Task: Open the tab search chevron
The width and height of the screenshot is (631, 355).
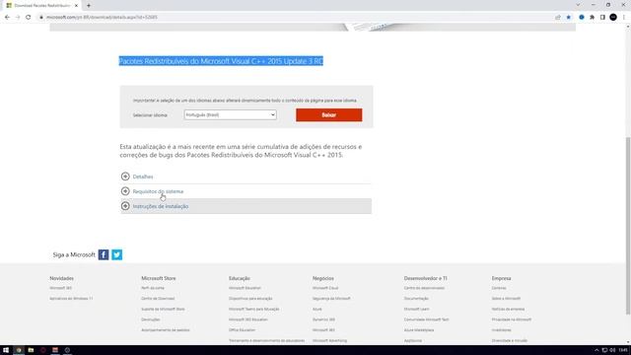Action: 578,5
